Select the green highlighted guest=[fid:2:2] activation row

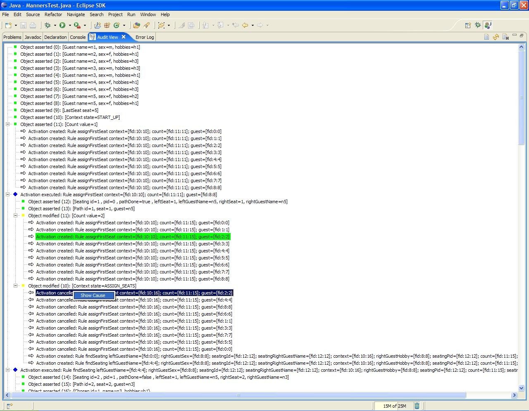133,237
